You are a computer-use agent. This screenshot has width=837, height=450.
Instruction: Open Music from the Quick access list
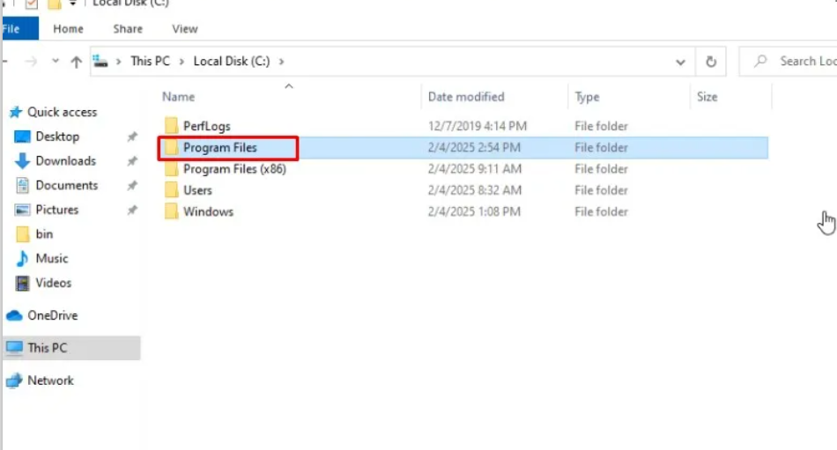coord(51,259)
